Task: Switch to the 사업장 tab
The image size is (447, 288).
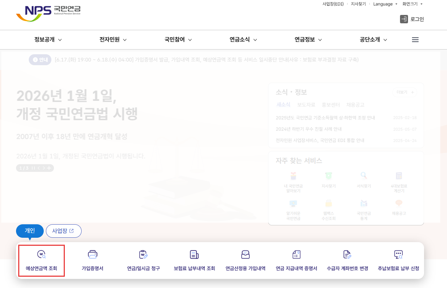Action: pos(64,231)
